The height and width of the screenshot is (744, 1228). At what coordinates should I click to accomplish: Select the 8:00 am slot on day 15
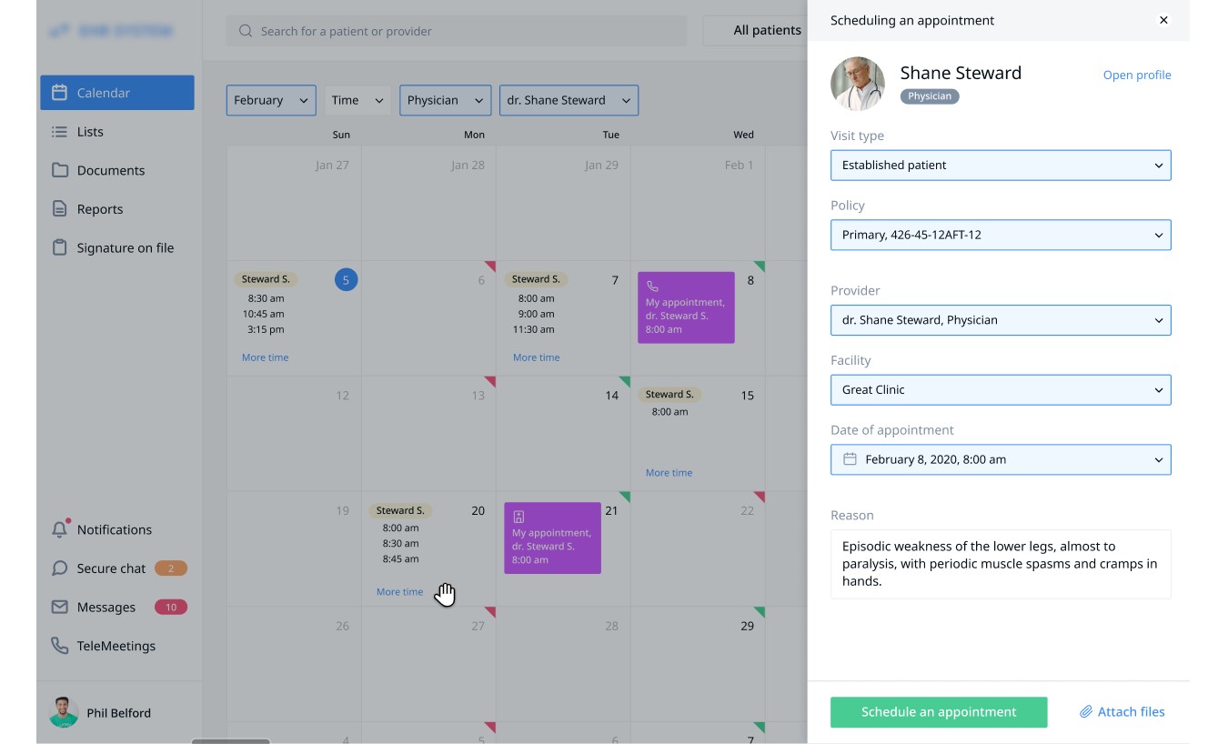[669, 412]
